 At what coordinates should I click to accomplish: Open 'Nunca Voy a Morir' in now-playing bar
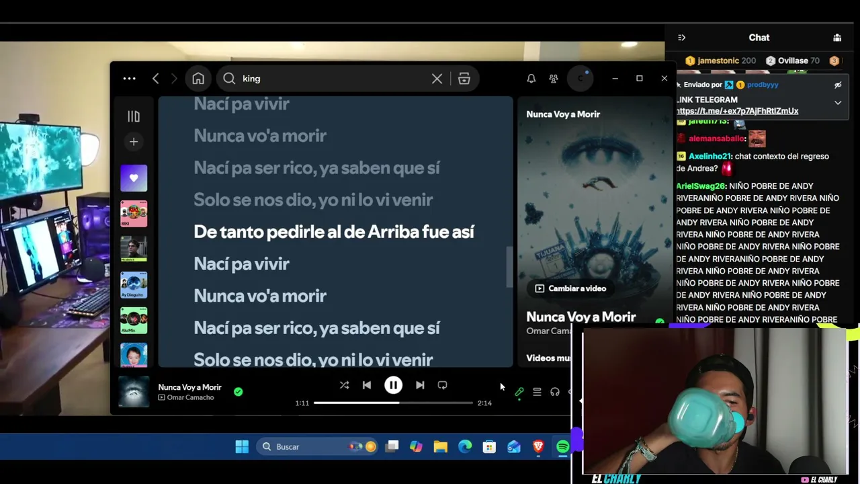tap(189, 387)
